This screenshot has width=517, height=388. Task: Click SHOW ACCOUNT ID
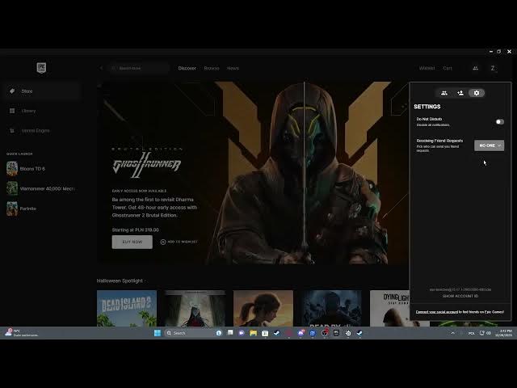(x=460, y=296)
